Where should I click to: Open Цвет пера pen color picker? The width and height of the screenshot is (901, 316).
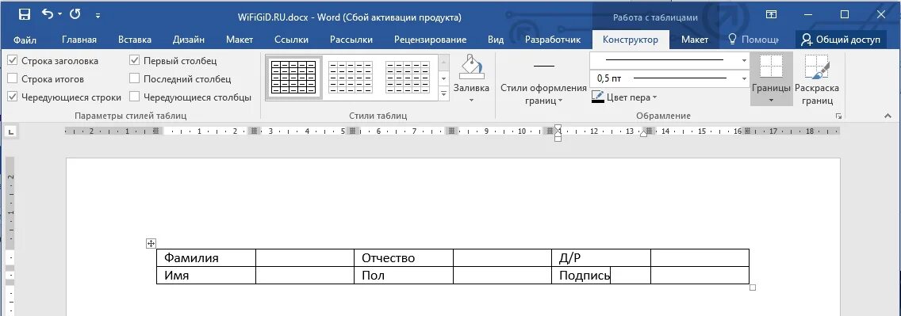click(x=624, y=97)
